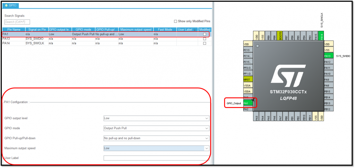Click the GPIO mode column header
This screenshot has width=355, height=168.
(x=83, y=30)
